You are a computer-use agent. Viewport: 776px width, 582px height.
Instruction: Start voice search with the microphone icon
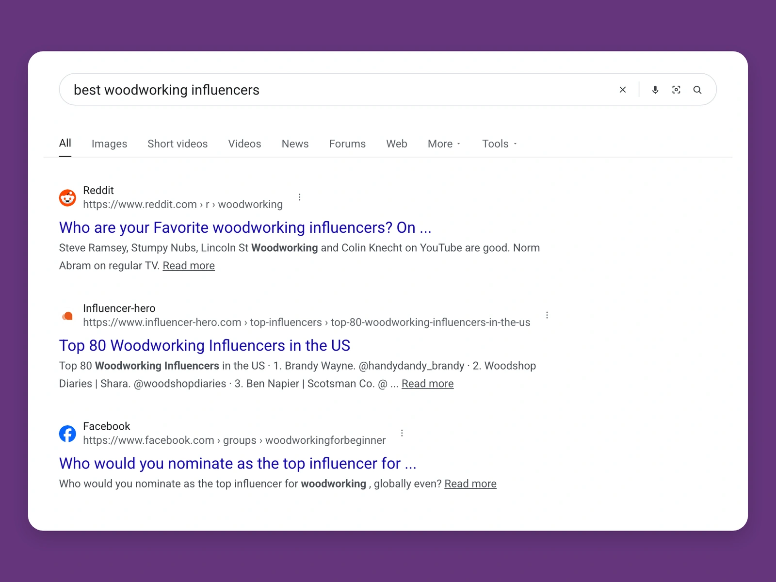point(655,90)
